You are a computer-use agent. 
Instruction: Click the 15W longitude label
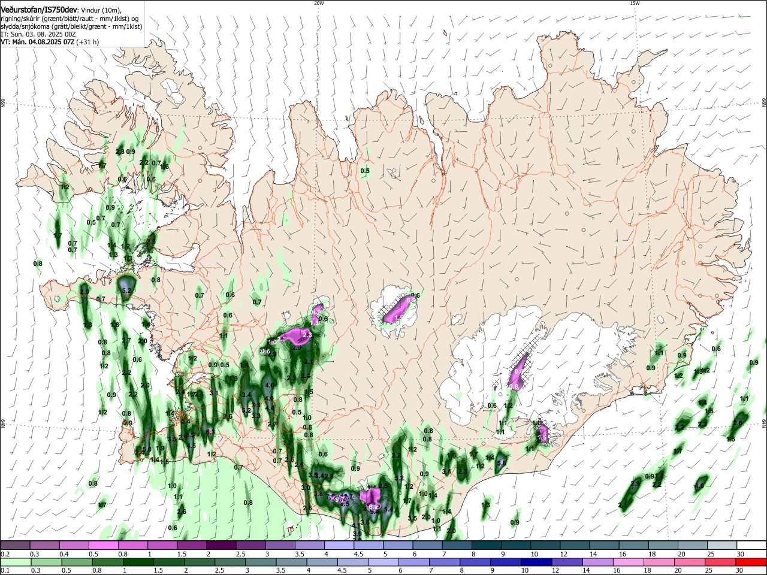(634, 3)
